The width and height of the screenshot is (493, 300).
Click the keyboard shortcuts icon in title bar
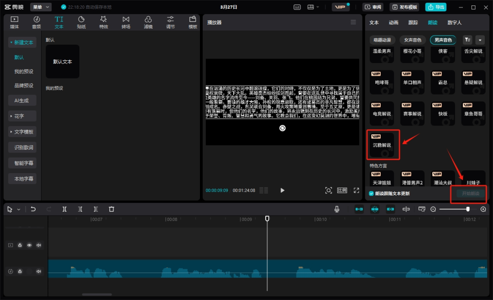pyautogui.click(x=297, y=7)
